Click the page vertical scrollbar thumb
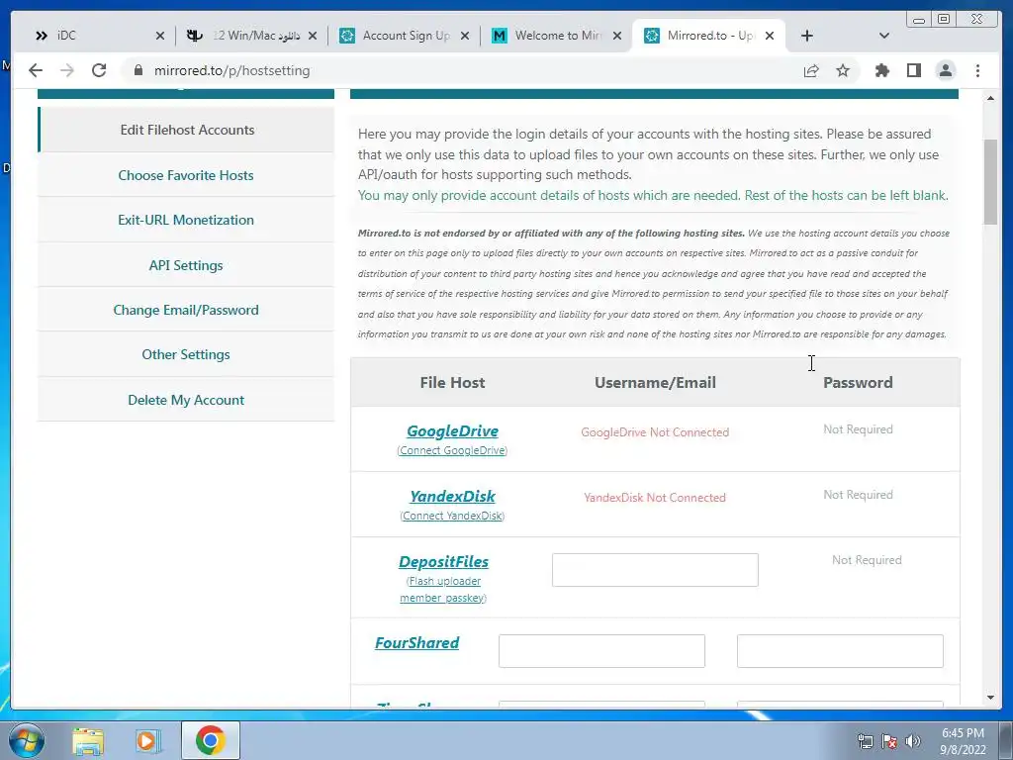Screen dimensions: 1013x760 990,182
